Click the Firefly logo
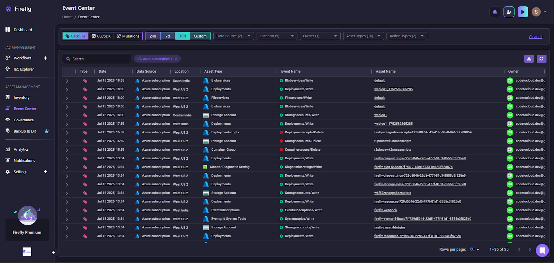 (x=19, y=9)
